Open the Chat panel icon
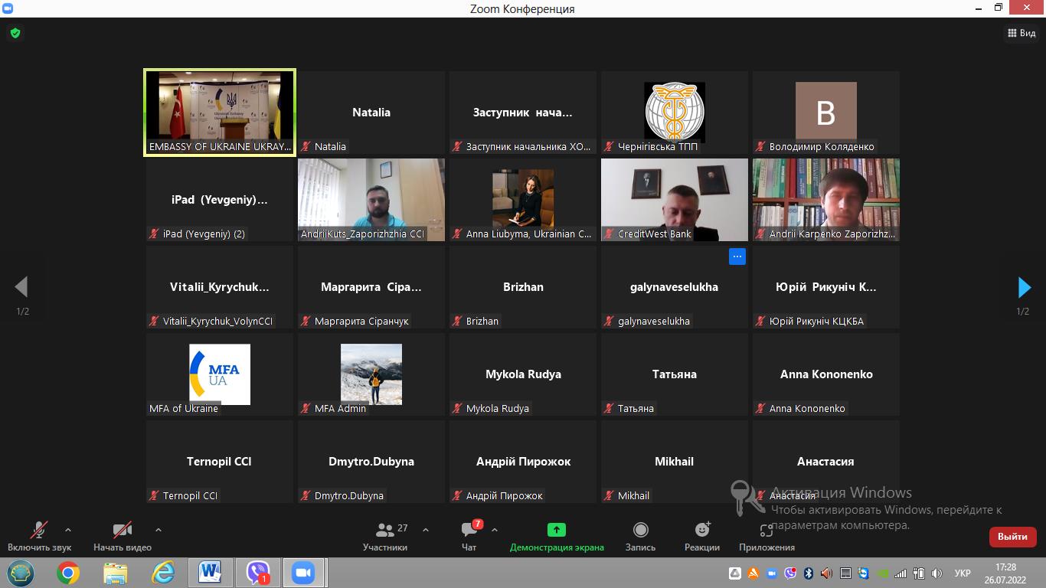 click(469, 529)
